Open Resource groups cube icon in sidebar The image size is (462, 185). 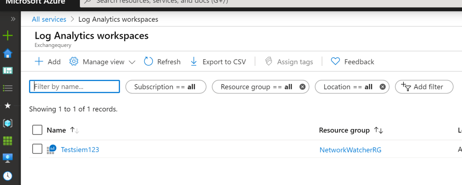pos(8,123)
